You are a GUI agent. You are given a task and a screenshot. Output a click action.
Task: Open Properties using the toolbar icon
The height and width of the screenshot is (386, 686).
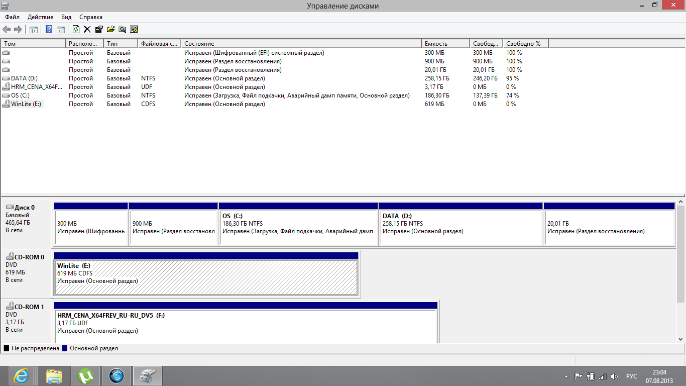pos(99,30)
